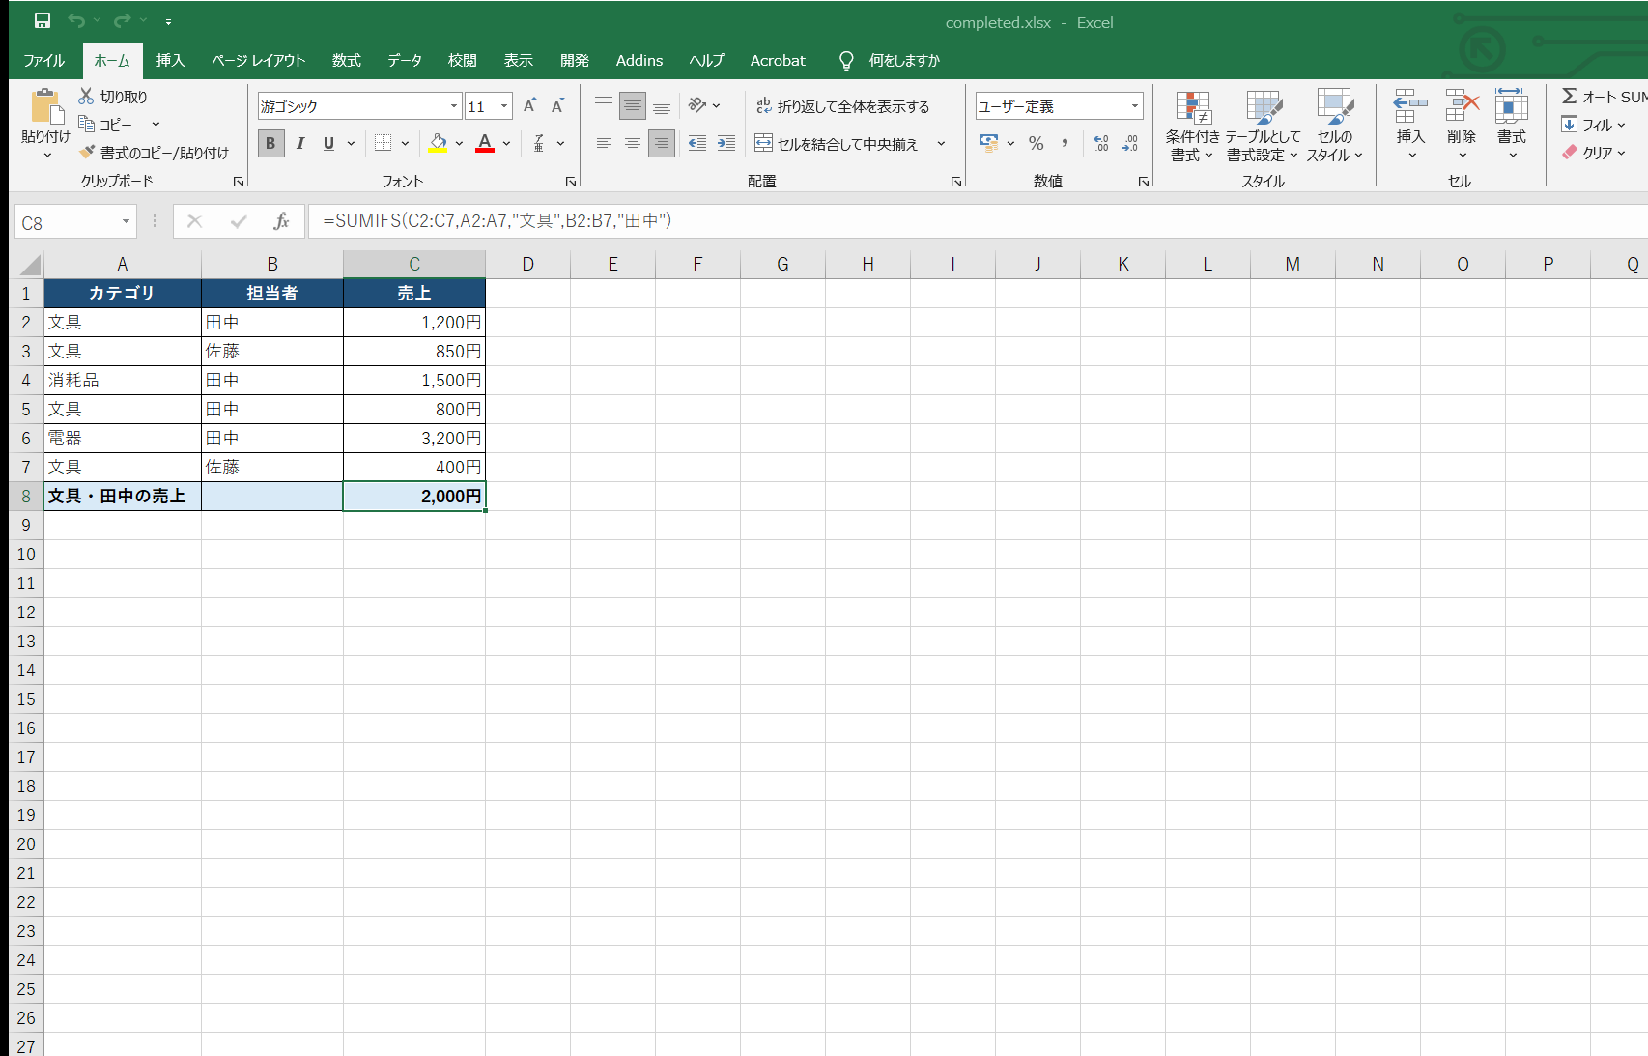
Task: Toggle right-align text
Action: [662, 143]
